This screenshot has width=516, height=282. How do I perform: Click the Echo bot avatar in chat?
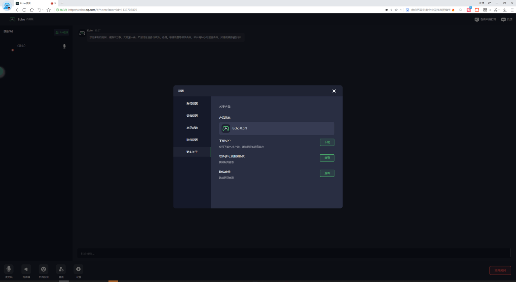click(x=82, y=33)
